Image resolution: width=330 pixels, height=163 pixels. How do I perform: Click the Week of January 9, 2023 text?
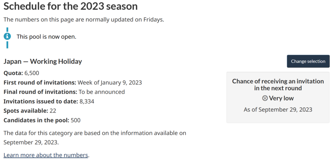point(110,82)
